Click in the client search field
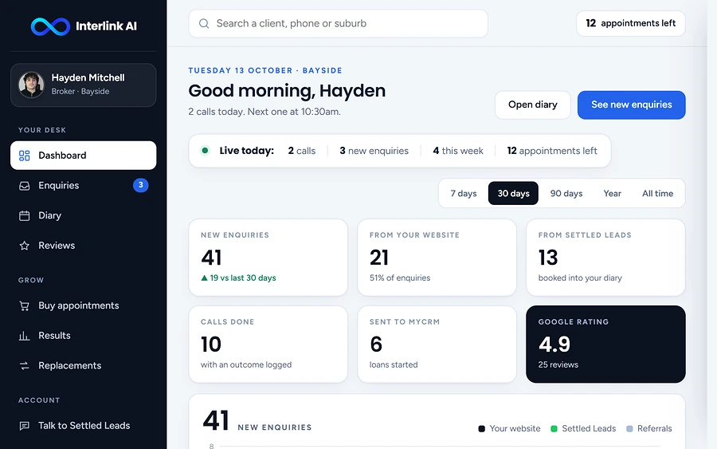 339,23
